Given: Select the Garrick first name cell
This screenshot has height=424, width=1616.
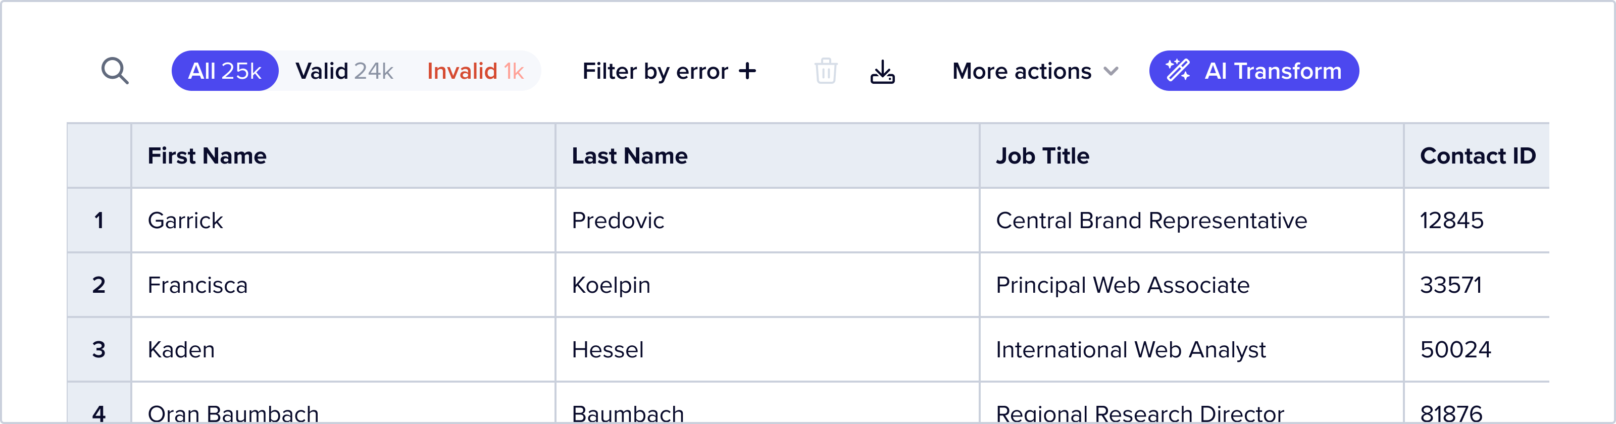Looking at the screenshot, I should [x=186, y=220].
